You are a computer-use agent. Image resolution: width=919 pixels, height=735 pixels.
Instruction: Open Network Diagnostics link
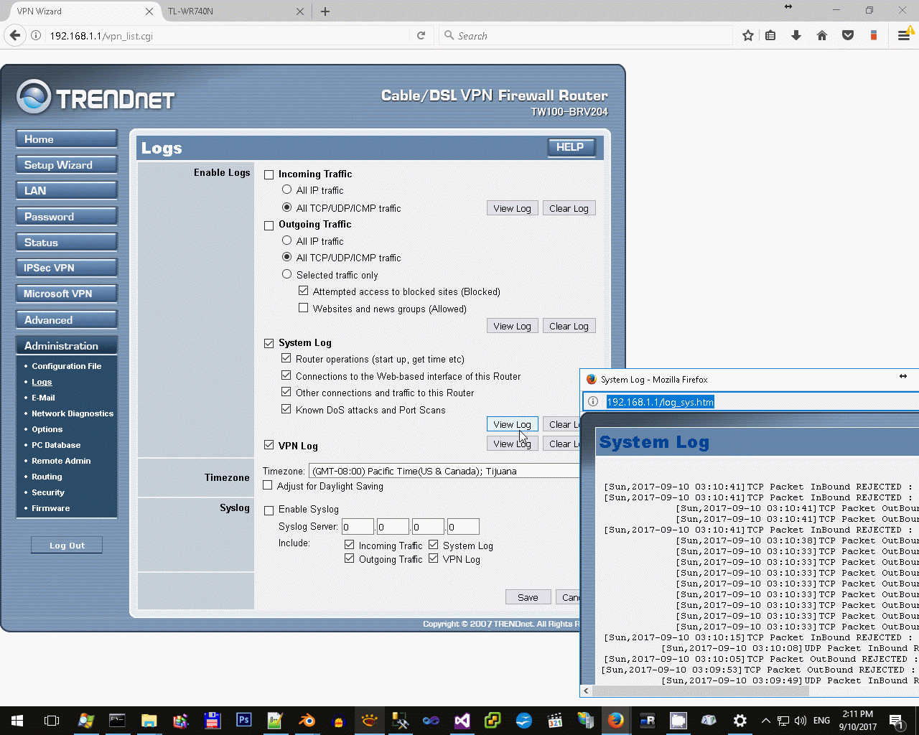coord(73,413)
